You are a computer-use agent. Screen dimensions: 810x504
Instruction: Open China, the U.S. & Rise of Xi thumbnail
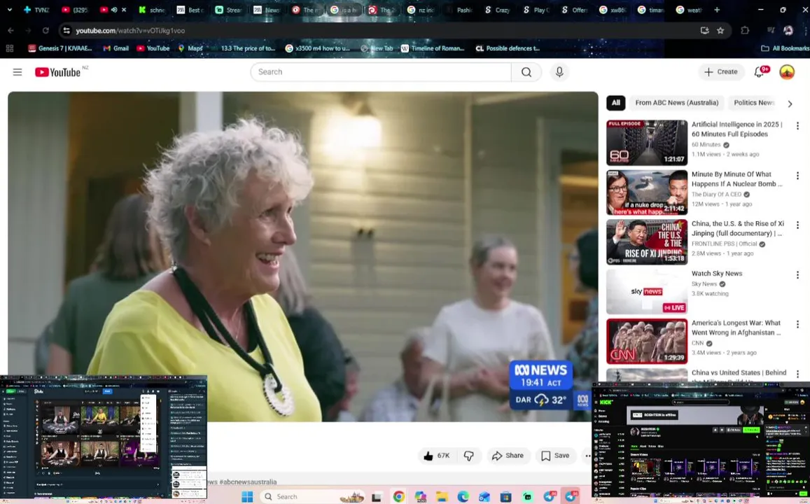[647, 241]
